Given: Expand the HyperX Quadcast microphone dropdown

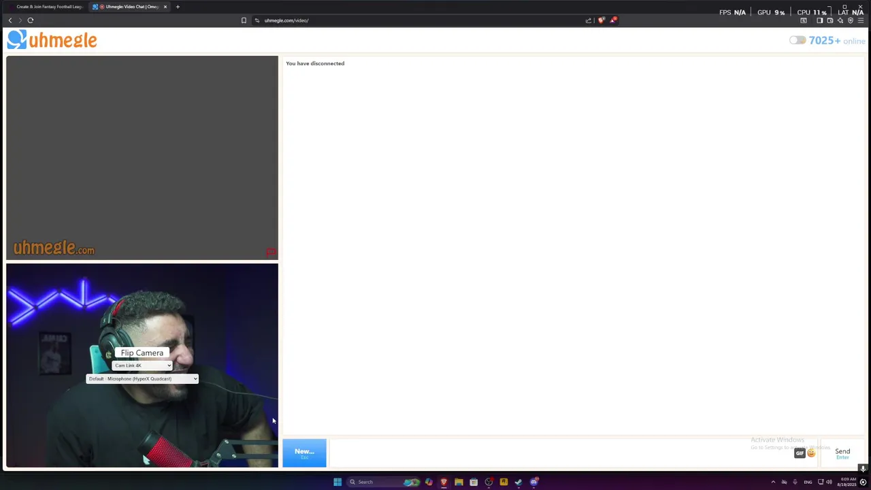Looking at the screenshot, I should point(142,379).
